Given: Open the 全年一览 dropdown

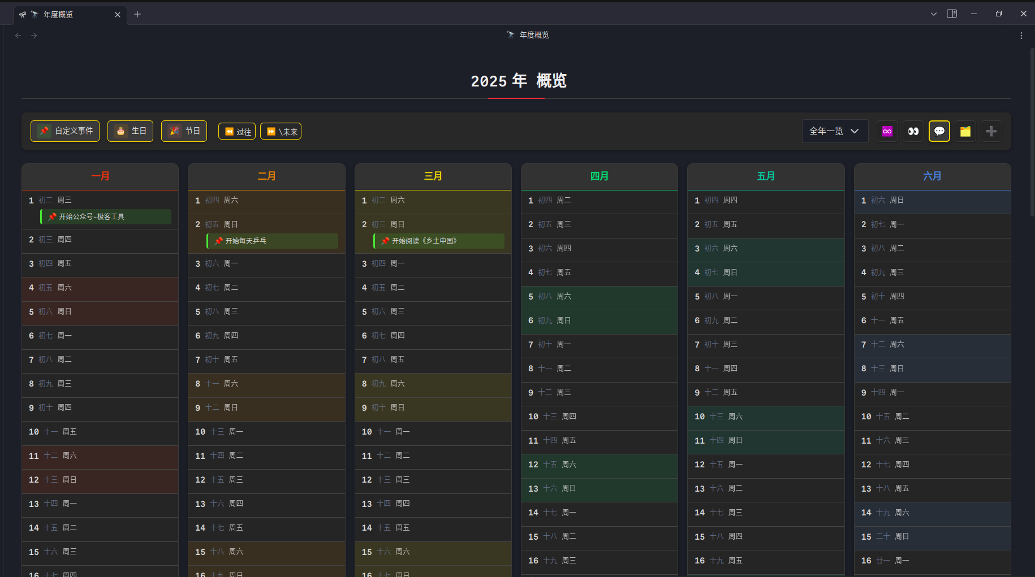Looking at the screenshot, I should [834, 131].
